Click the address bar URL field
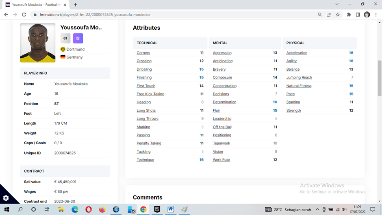This screenshot has width=382, height=215. point(163,15)
